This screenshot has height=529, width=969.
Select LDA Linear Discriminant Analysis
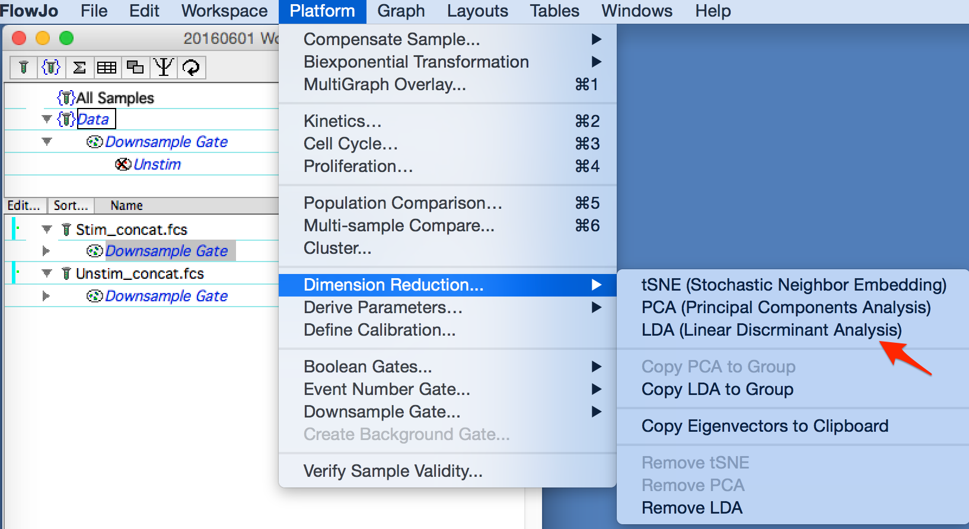coord(793,330)
